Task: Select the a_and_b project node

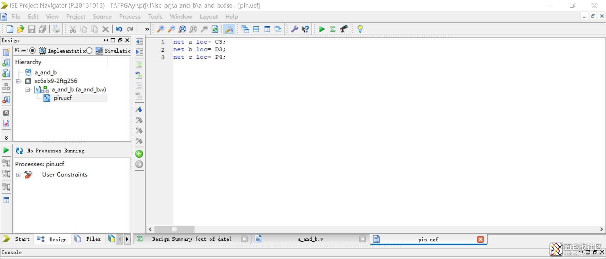Action: coord(45,72)
